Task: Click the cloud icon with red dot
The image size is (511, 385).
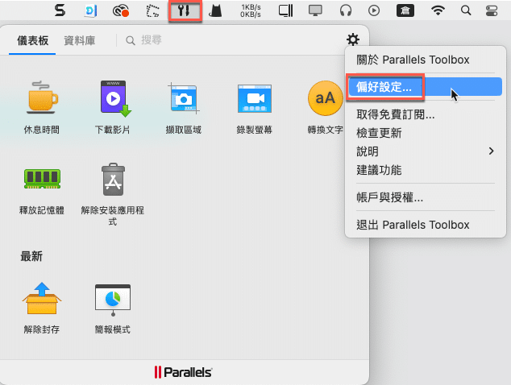Action: click(121, 11)
